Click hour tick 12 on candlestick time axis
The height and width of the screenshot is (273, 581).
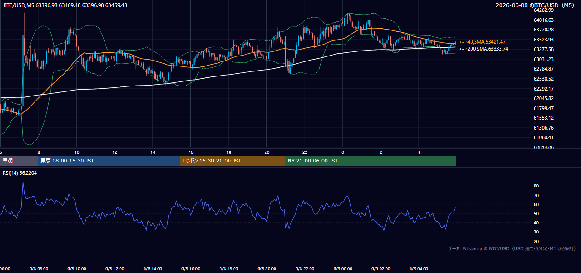[x=115, y=152]
